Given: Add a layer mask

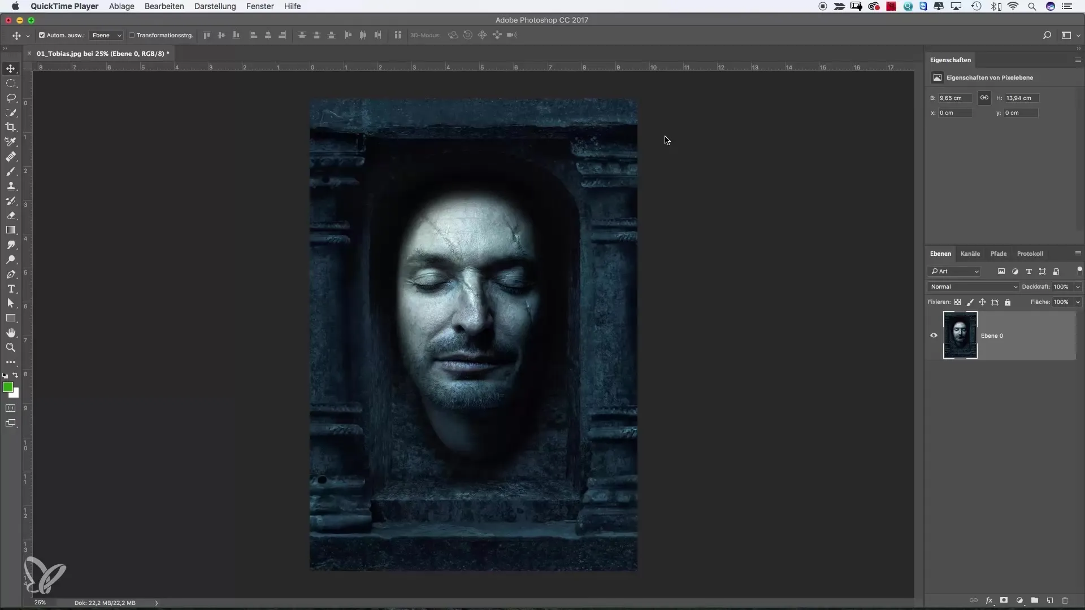Looking at the screenshot, I should [x=1004, y=600].
